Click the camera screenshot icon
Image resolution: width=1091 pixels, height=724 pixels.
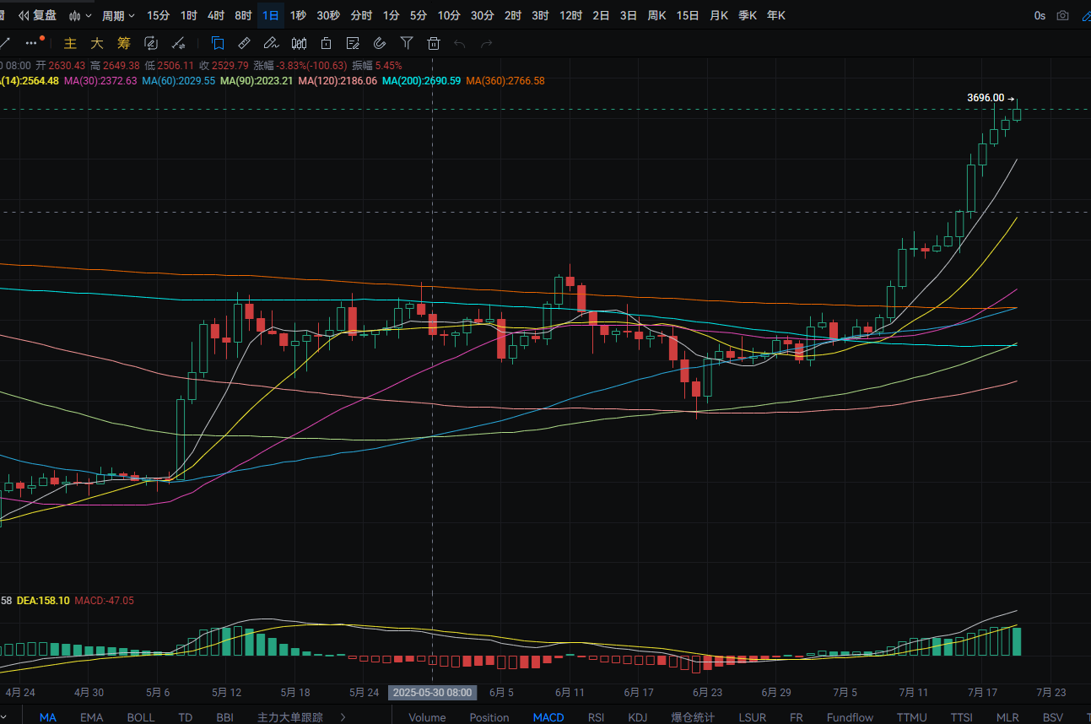coord(1062,15)
